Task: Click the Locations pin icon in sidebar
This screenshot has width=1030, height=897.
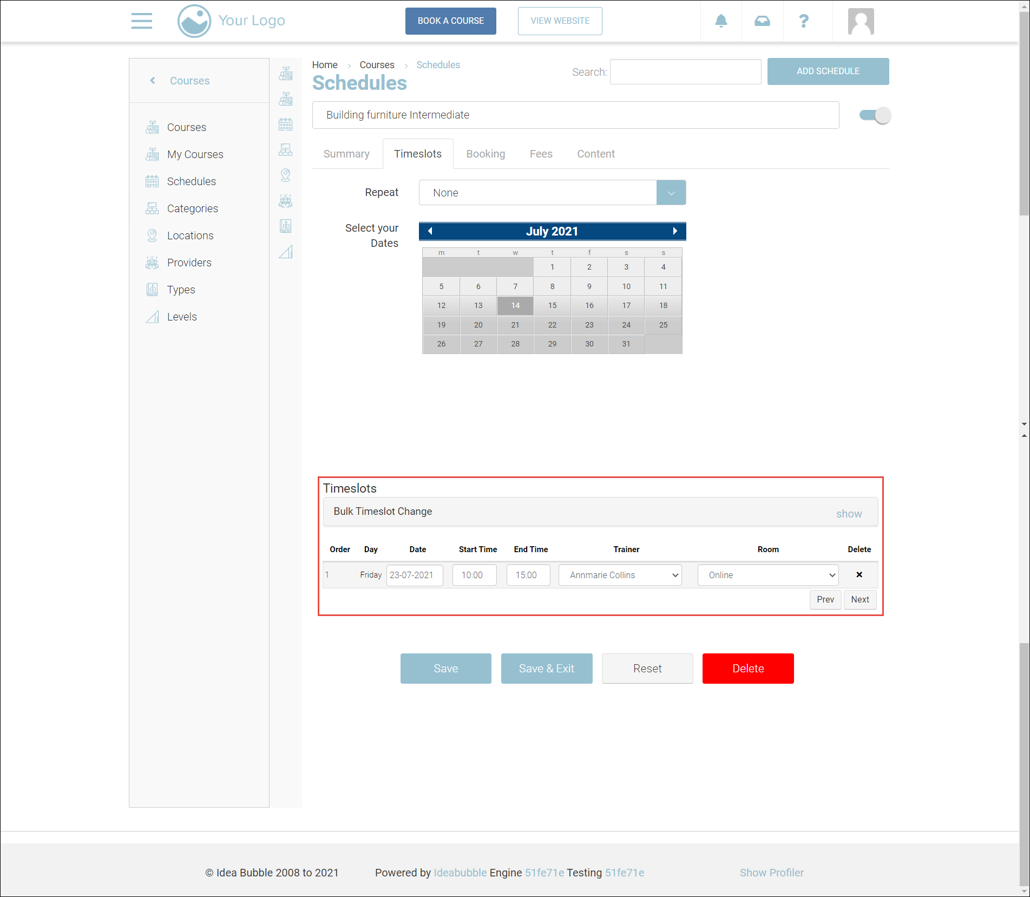Action: pos(152,235)
